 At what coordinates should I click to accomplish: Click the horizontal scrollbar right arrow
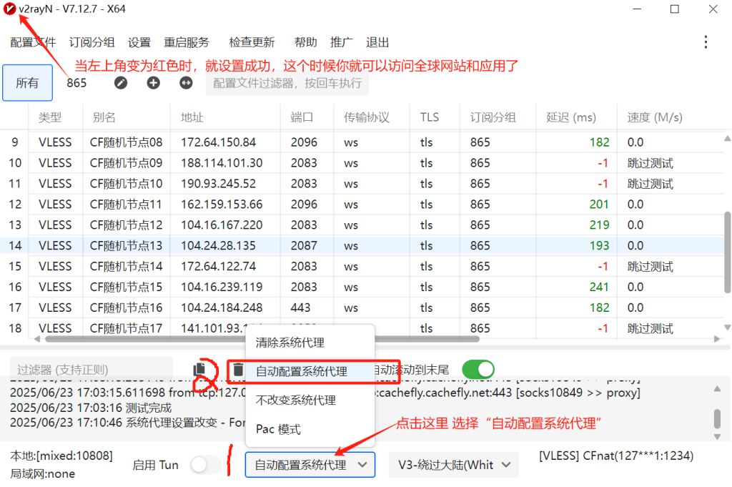click(x=717, y=340)
